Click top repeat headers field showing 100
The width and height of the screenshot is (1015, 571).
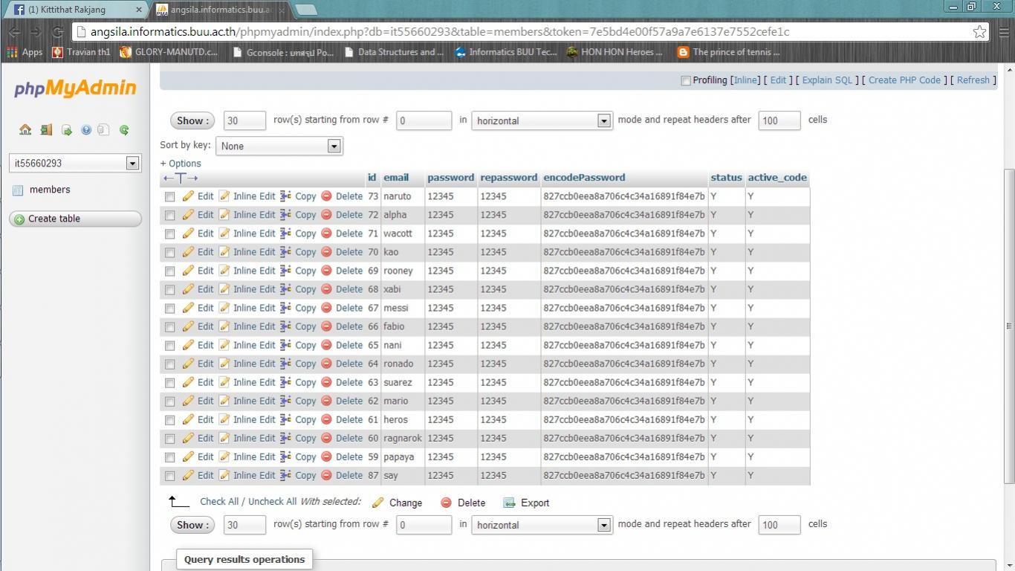[779, 120]
